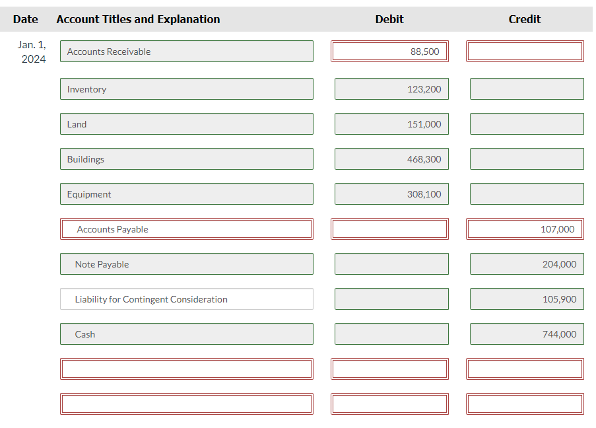The width and height of the screenshot is (596, 428).
Task: Select the credit amount of 107,000
Action: 525,229
